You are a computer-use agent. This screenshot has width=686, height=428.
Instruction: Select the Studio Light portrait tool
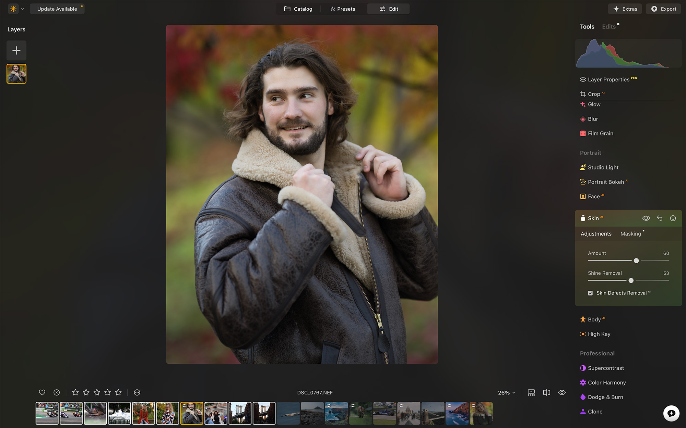coord(603,167)
